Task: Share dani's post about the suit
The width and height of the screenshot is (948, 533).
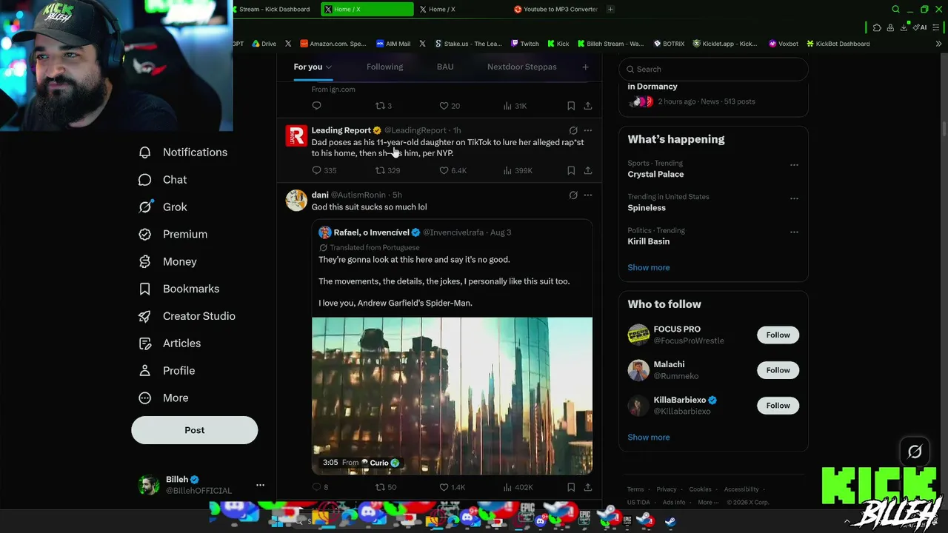Action: [587, 487]
